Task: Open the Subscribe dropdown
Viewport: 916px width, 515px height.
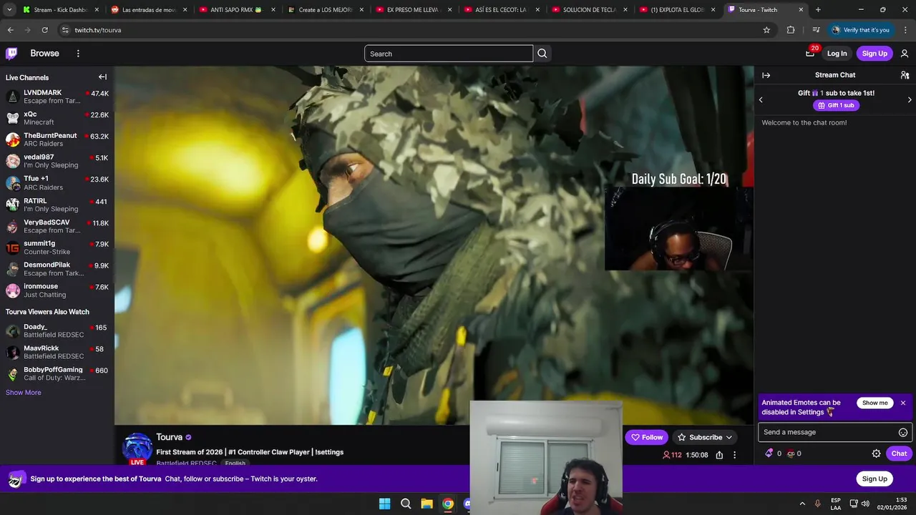Action: pyautogui.click(x=705, y=437)
